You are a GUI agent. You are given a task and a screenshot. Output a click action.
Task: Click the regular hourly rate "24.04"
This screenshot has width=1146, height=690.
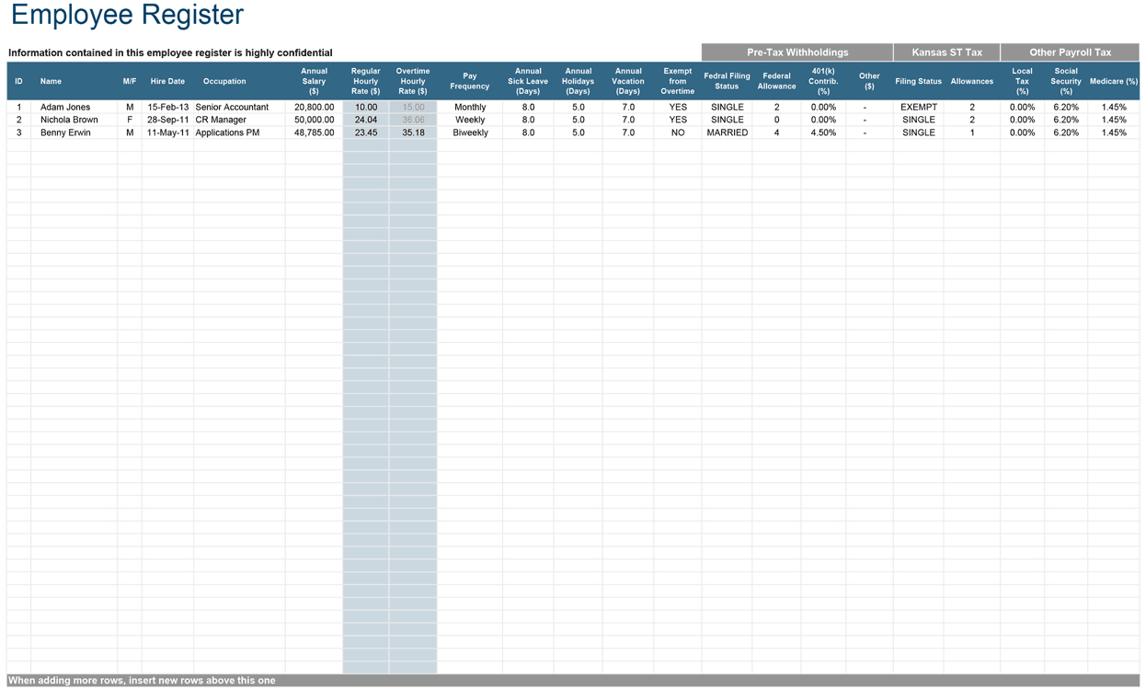point(366,120)
